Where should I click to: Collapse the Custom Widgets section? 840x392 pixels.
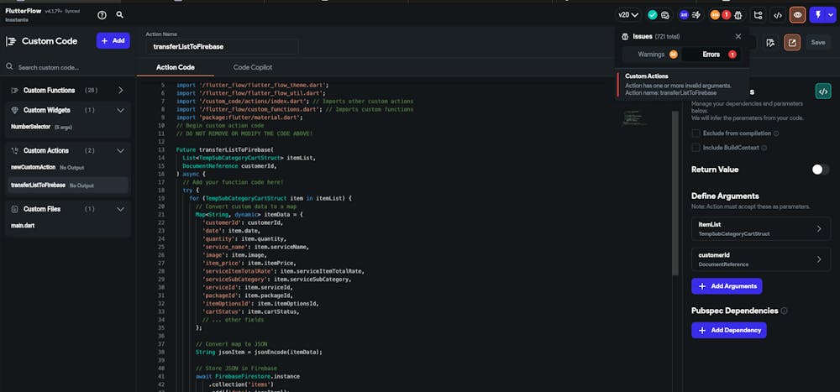[x=120, y=110]
